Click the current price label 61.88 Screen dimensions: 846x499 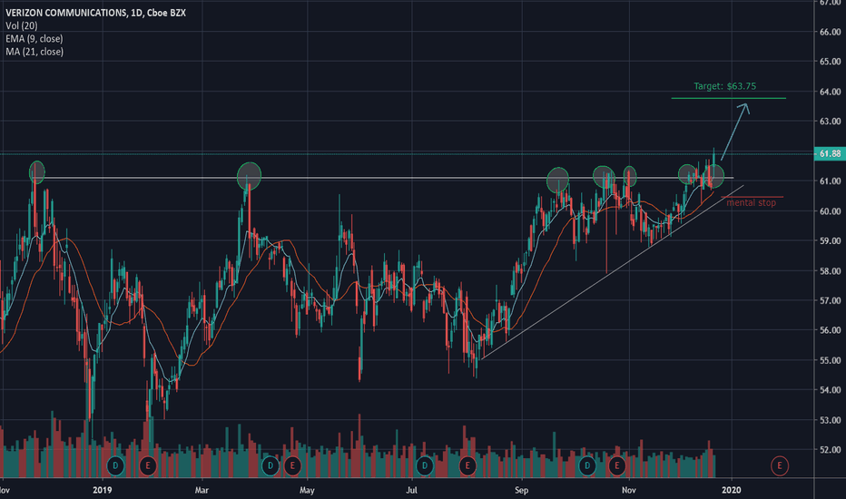[830, 153]
